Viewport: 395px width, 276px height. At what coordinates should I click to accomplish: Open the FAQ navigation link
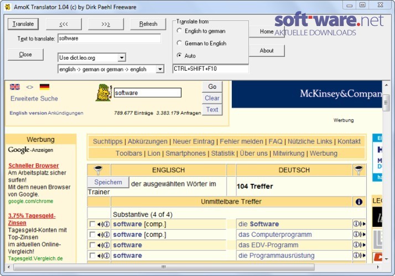[x=276, y=141]
